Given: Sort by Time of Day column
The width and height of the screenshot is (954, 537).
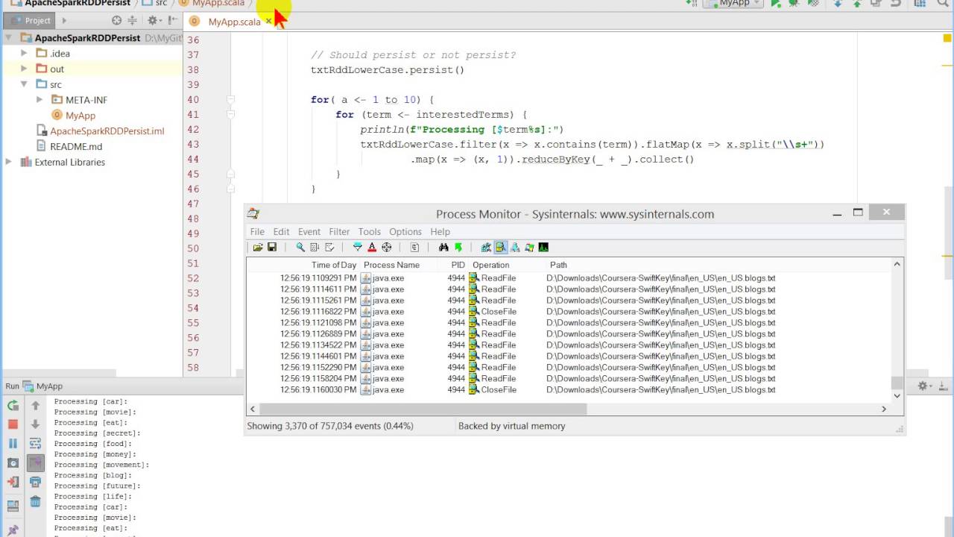Looking at the screenshot, I should (x=334, y=265).
